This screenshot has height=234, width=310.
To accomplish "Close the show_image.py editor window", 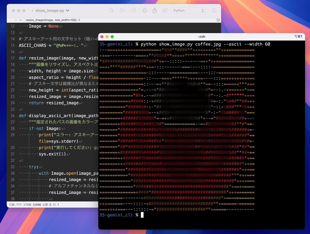I will tap(13, 11).
